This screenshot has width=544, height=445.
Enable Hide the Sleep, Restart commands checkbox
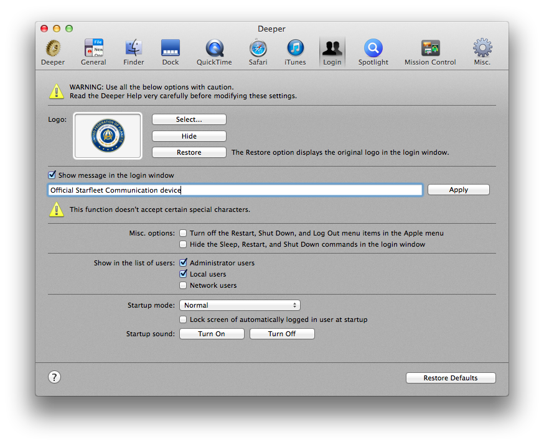pyautogui.click(x=183, y=244)
